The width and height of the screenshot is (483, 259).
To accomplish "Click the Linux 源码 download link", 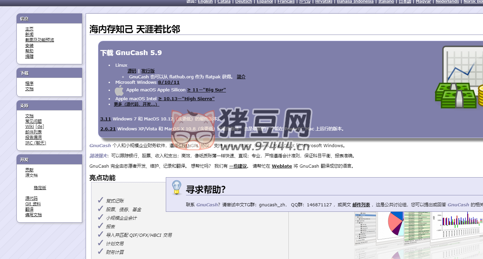I will 132,71.
